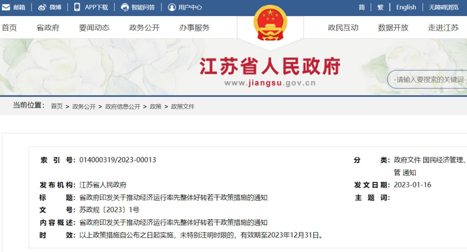467x252 pixels.
Task: Switch the site language to English
Action: point(406,7)
